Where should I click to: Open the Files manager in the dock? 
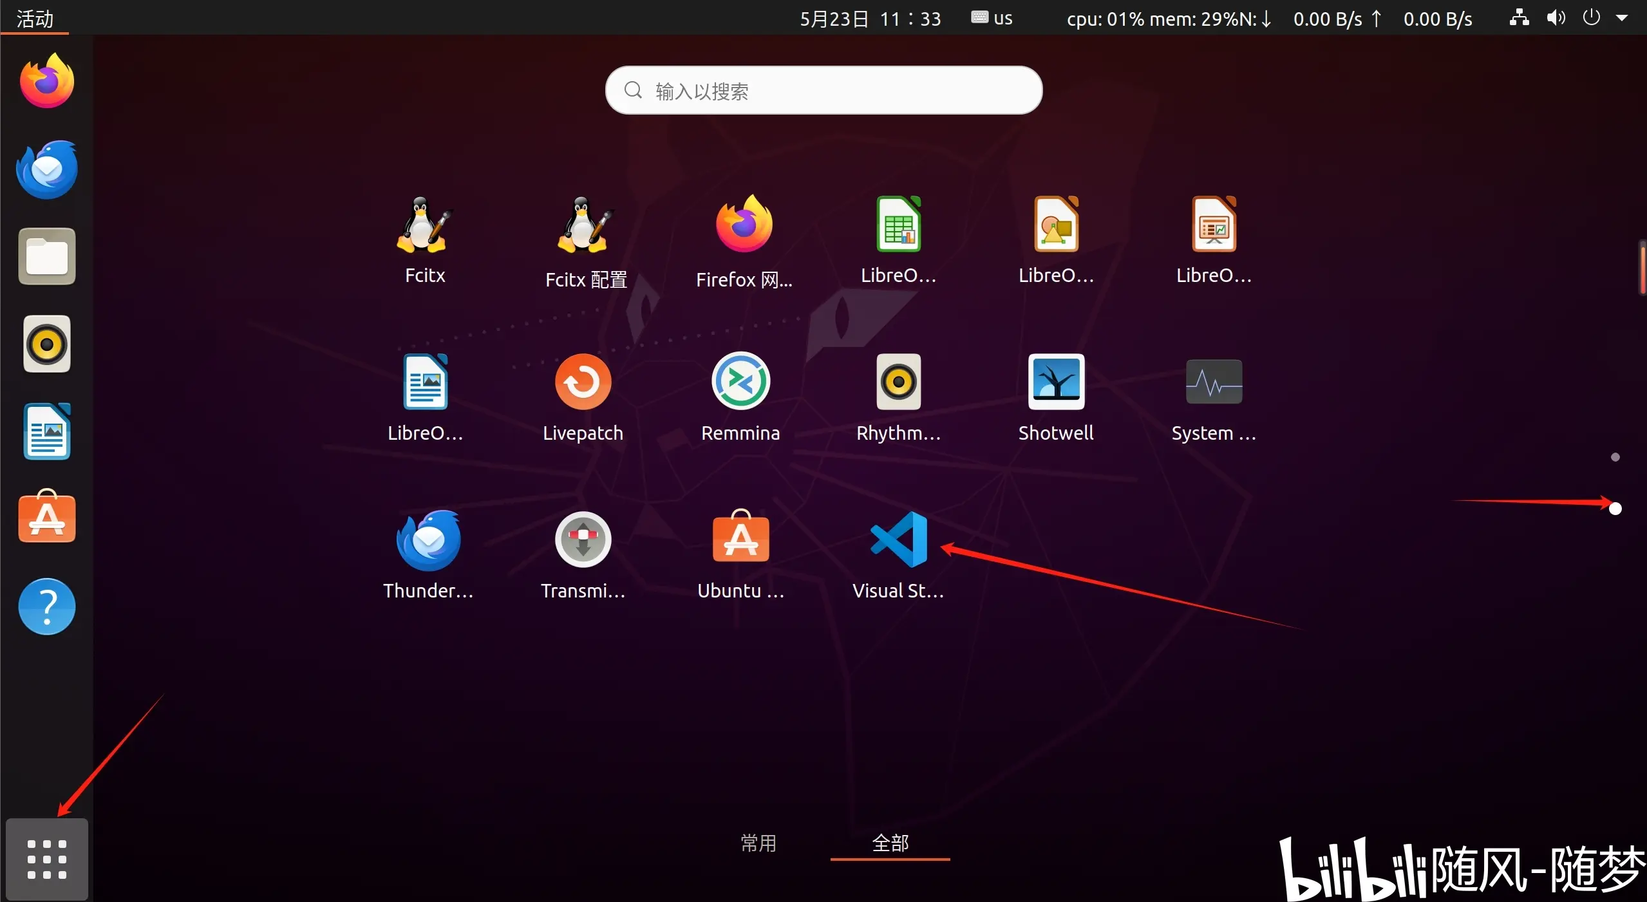[47, 256]
